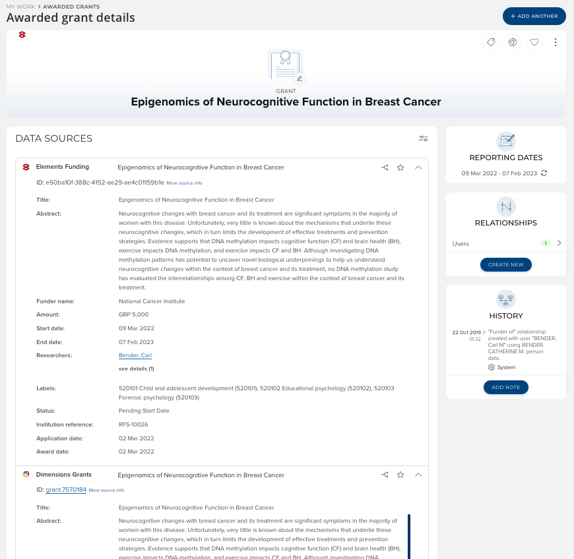The height and width of the screenshot is (559, 574).
Task: Collapse the Elements Funding source section
Action: 418,167
